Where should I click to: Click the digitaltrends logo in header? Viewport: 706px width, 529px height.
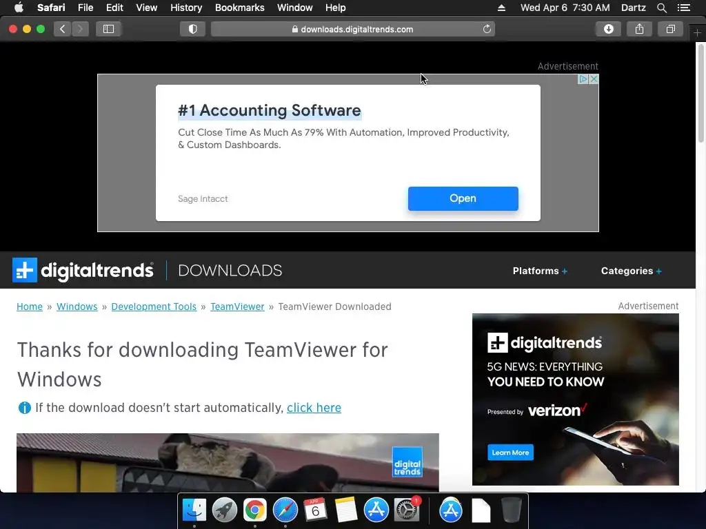[x=83, y=270]
